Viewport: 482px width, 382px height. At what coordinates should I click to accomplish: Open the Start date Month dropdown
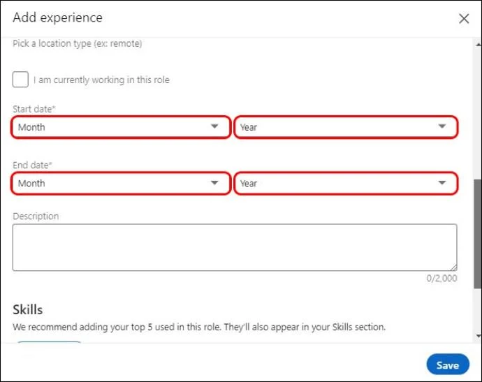(x=121, y=127)
